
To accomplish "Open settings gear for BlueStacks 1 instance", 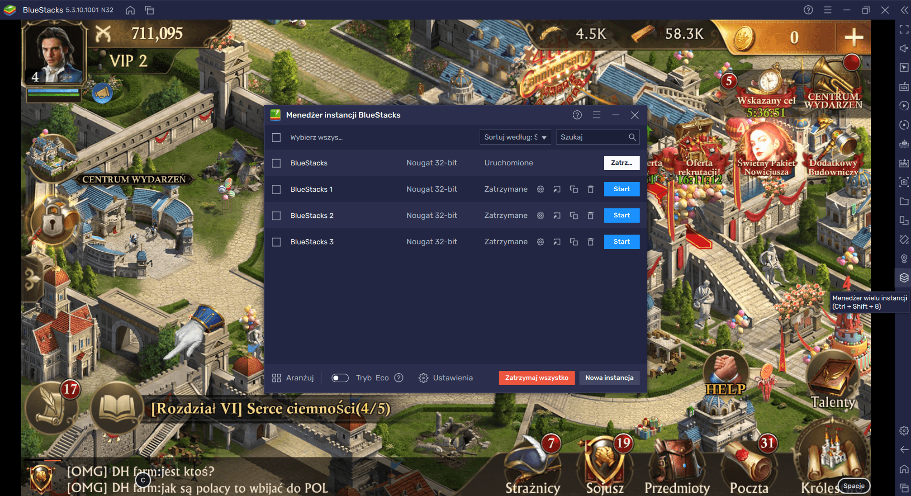I will tap(540, 189).
